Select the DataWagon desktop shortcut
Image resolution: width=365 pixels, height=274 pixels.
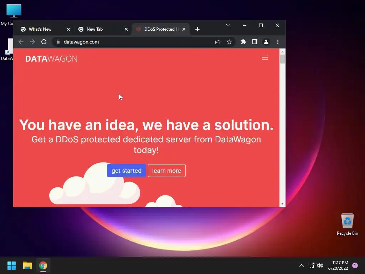[7, 49]
